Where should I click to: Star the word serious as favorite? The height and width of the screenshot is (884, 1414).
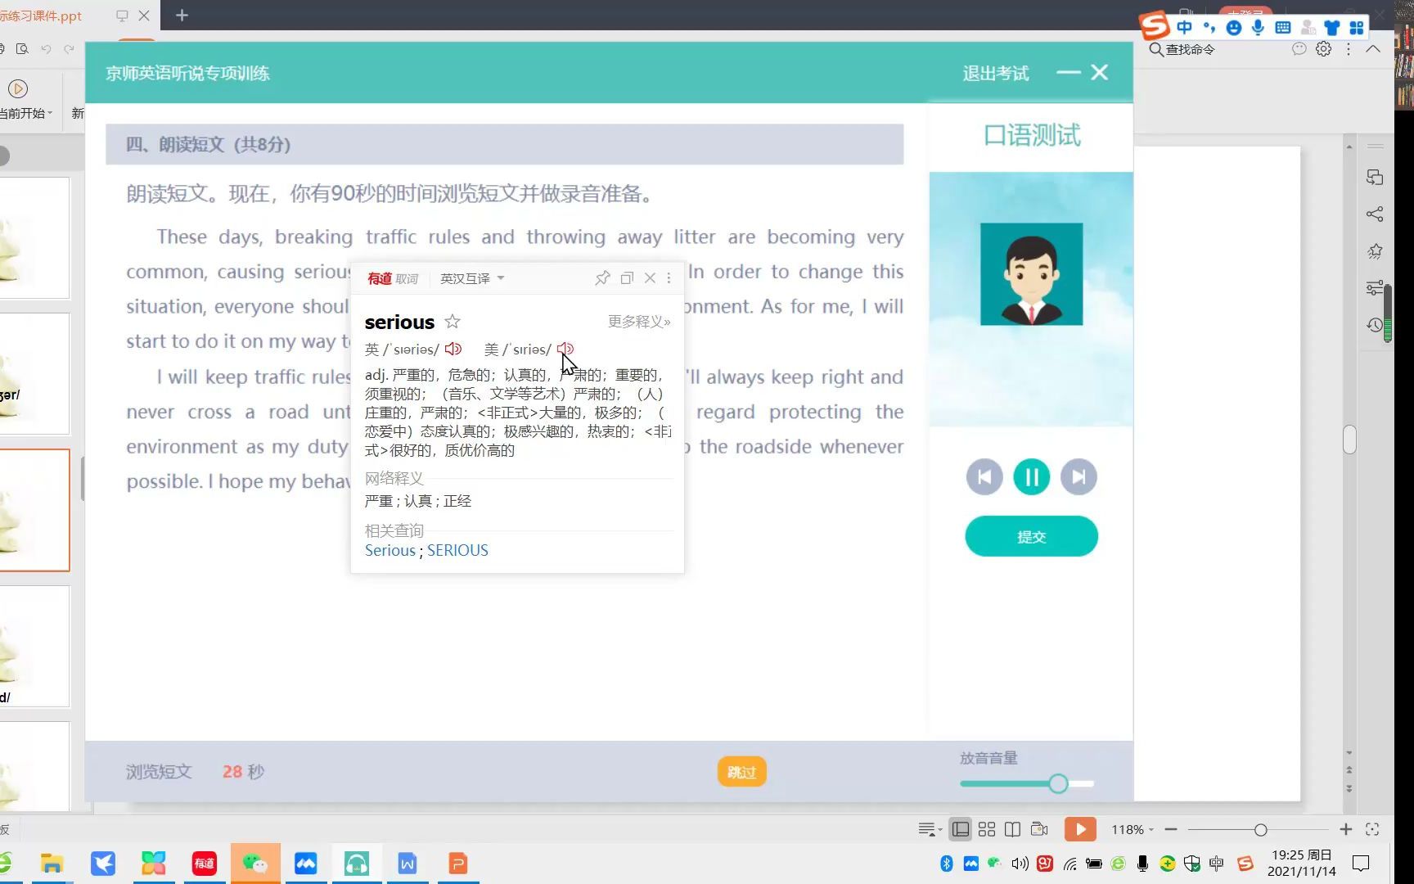pyautogui.click(x=453, y=322)
